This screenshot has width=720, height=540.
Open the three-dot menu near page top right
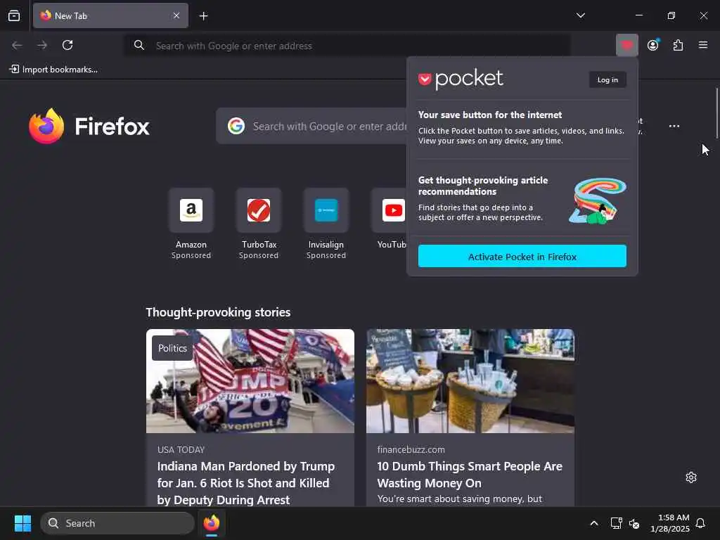(674, 126)
